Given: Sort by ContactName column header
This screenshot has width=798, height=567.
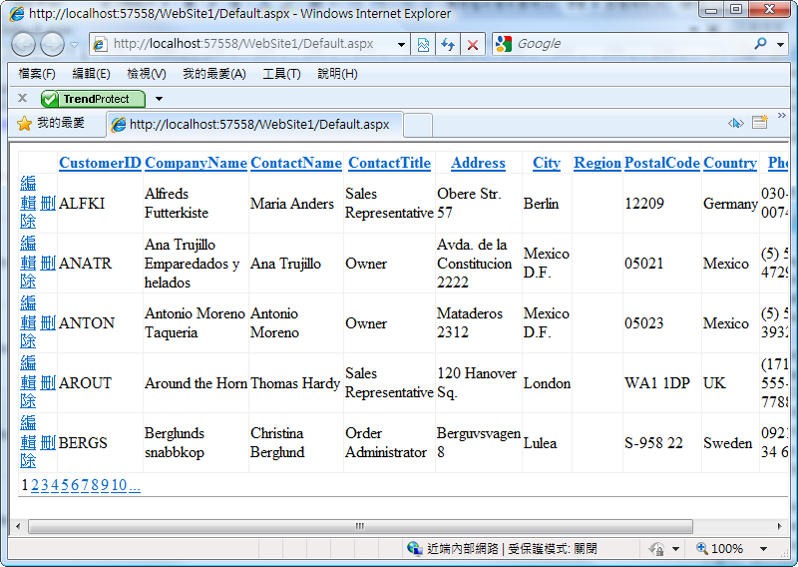Looking at the screenshot, I should (x=296, y=163).
